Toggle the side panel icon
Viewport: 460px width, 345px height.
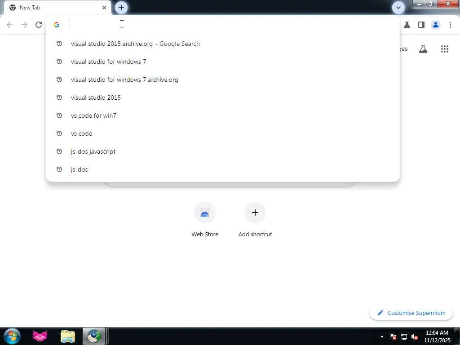421,25
